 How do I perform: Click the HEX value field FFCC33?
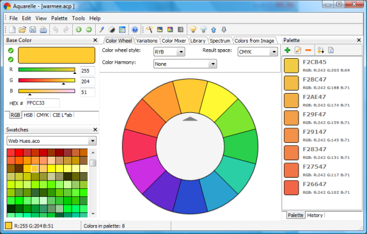[43, 103]
